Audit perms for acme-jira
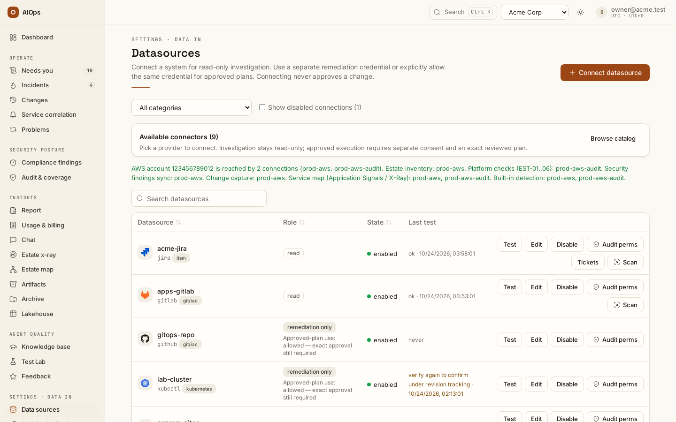 pos(615,244)
